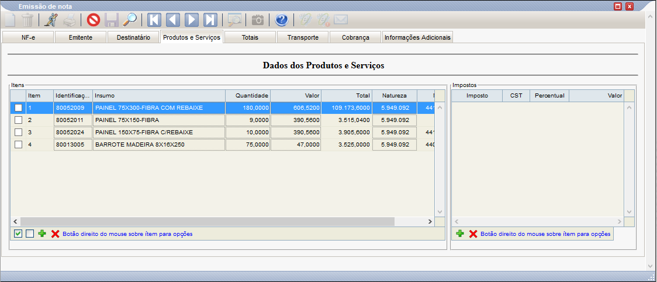Select cell PAINEL 150X75-FIBRA C/REBAIXE
Screen dimensions: 657x282
pos(159,132)
